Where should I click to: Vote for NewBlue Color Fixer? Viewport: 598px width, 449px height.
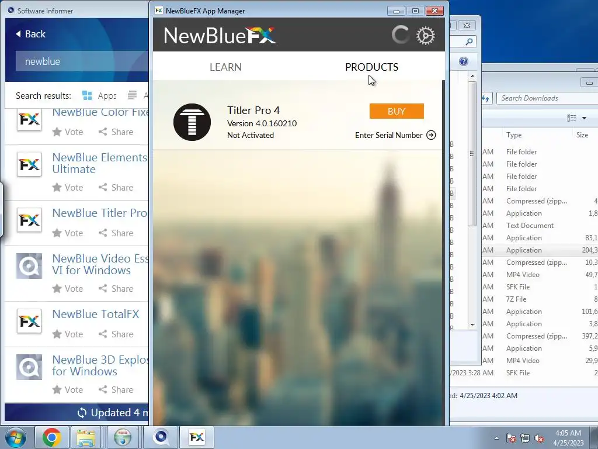tap(68, 132)
